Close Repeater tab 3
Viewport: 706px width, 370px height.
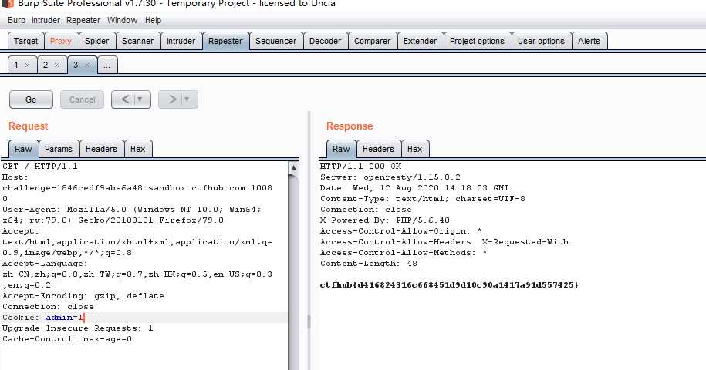[x=87, y=66]
